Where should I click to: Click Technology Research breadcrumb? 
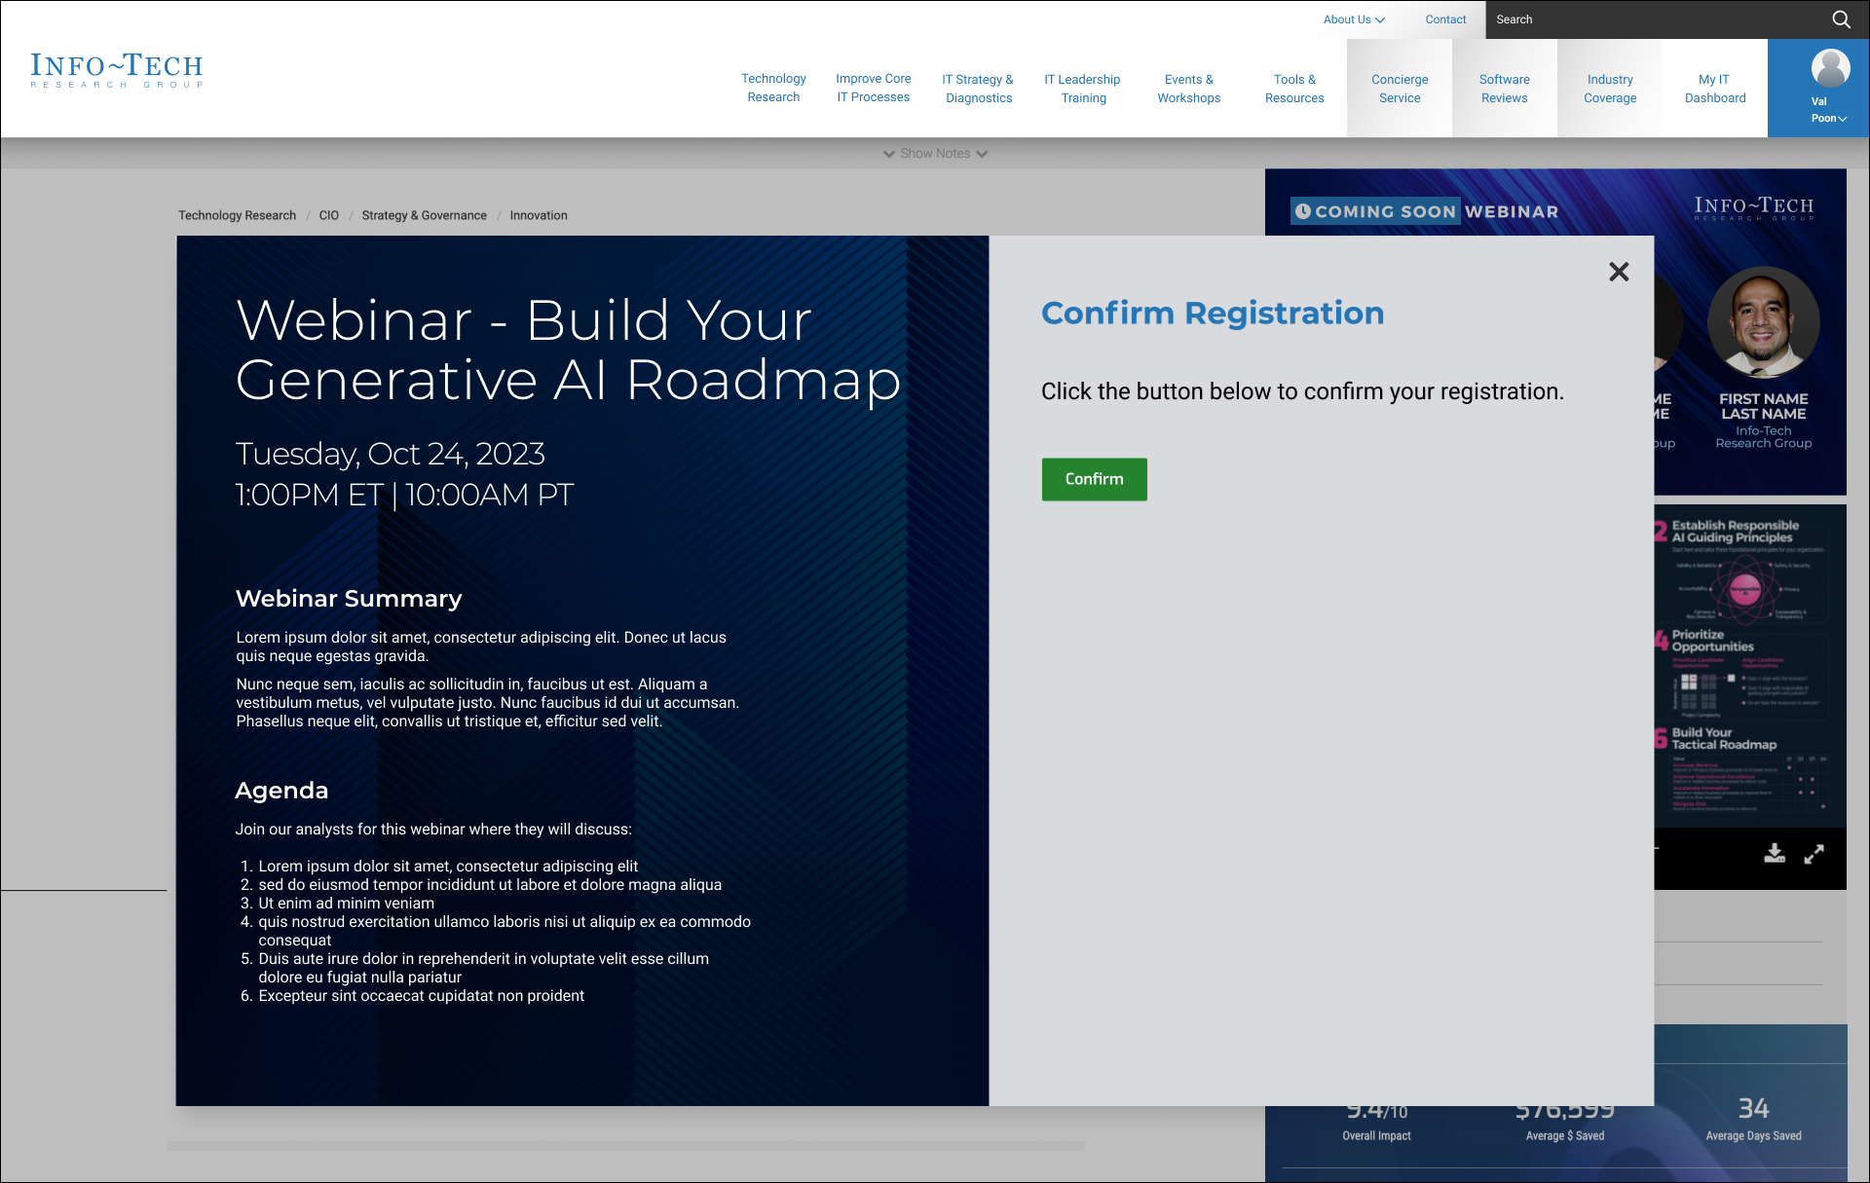(237, 215)
